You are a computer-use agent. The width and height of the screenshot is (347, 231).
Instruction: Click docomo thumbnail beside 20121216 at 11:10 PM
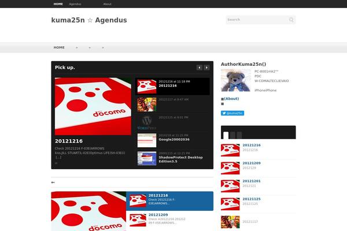coord(147,87)
